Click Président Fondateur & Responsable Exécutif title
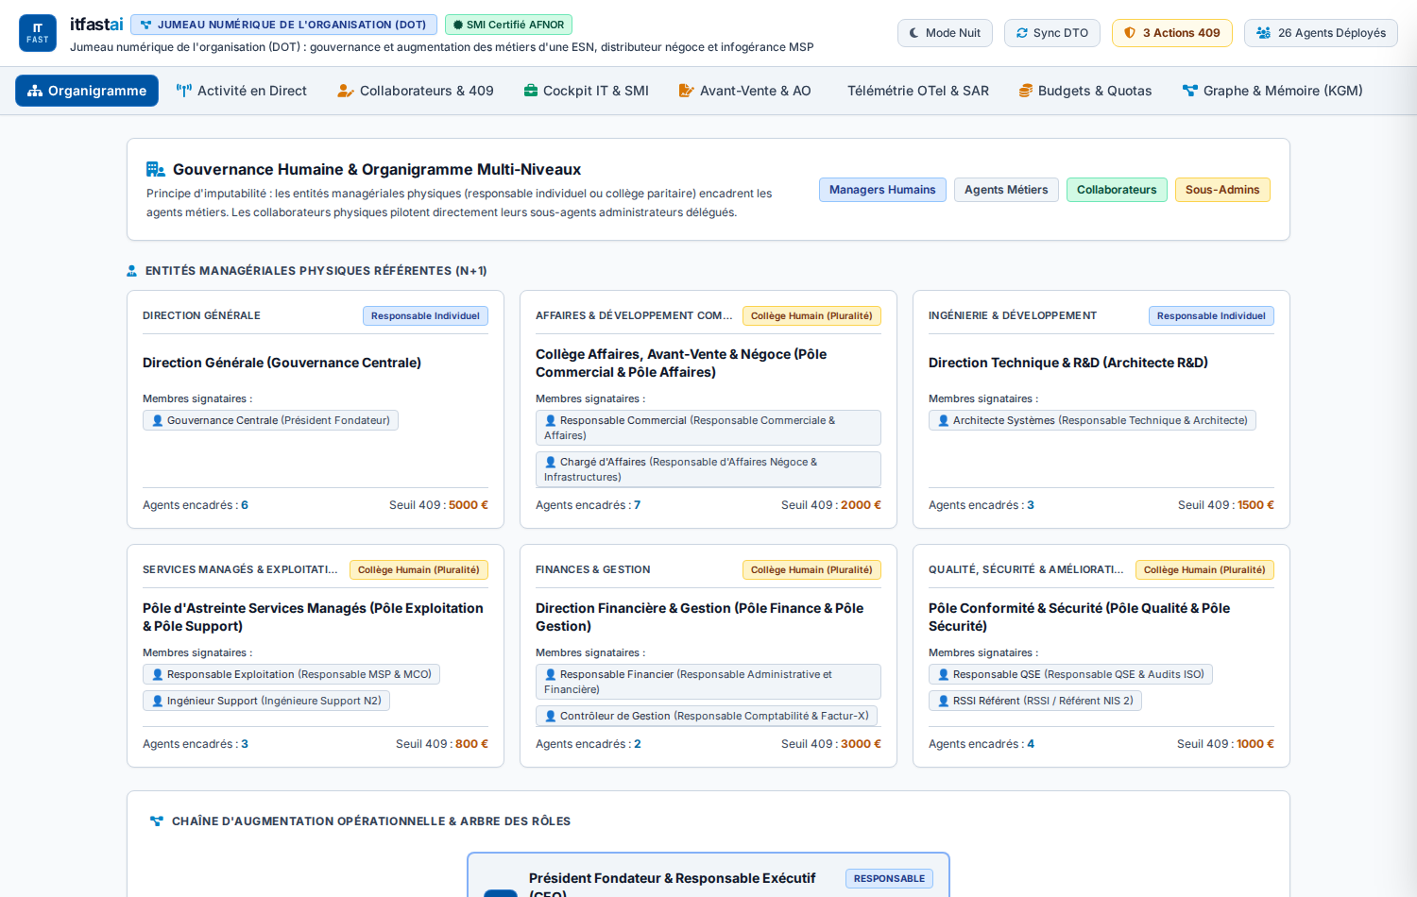 click(x=672, y=886)
